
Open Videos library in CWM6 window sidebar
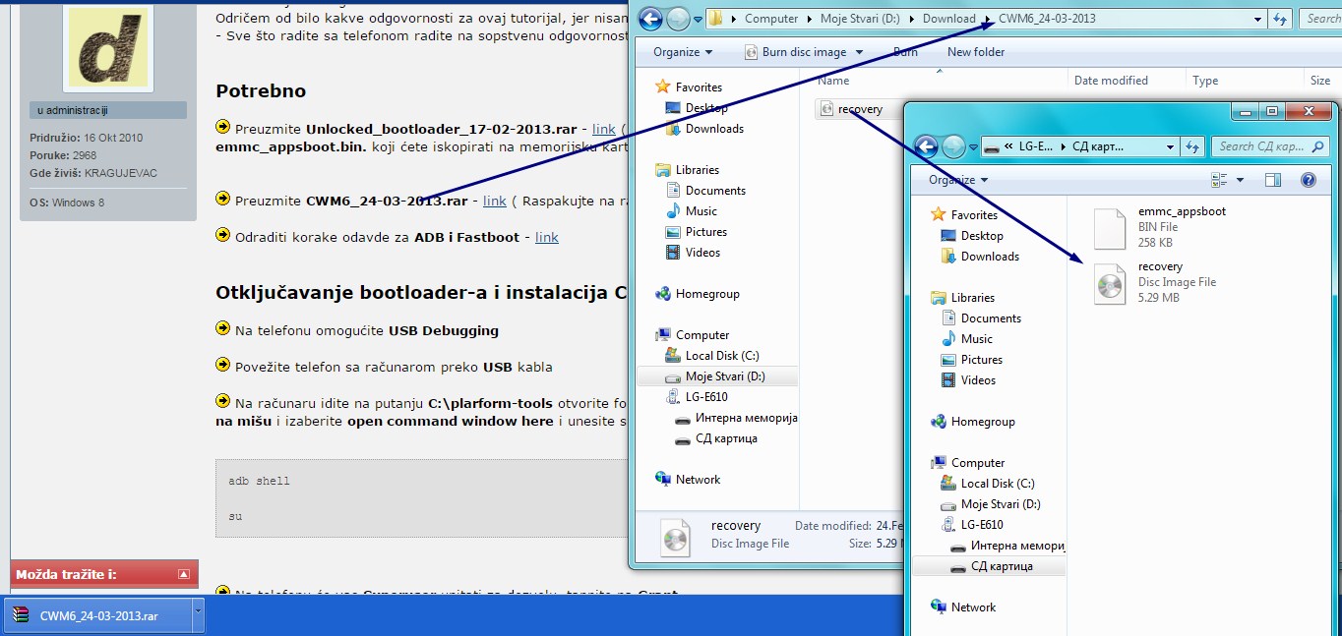pos(702,253)
